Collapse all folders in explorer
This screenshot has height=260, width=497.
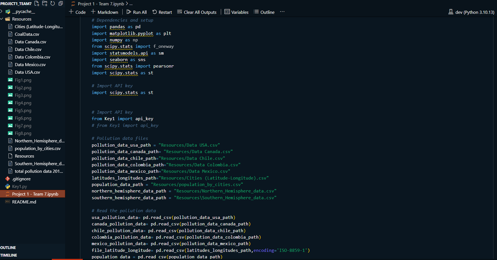pos(61,4)
